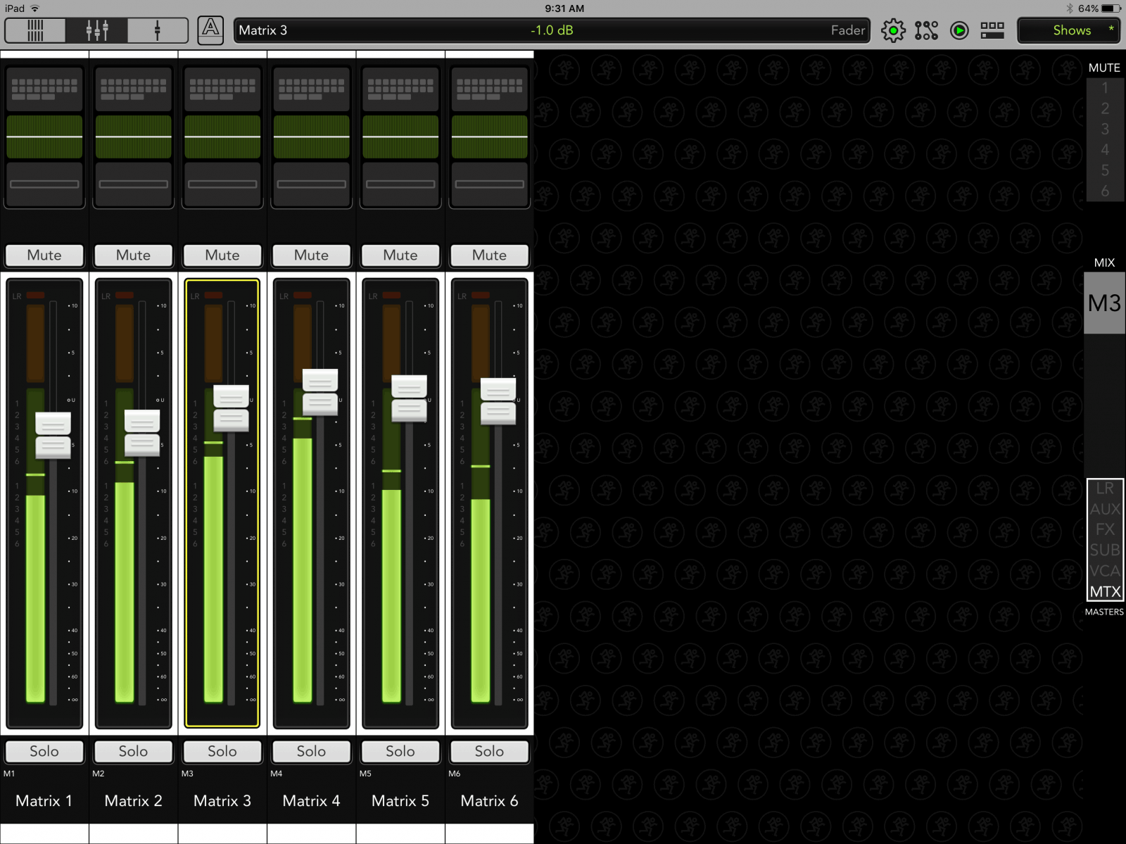Tap the Matrix 6 fader cap
The width and height of the screenshot is (1126, 844).
click(x=498, y=401)
